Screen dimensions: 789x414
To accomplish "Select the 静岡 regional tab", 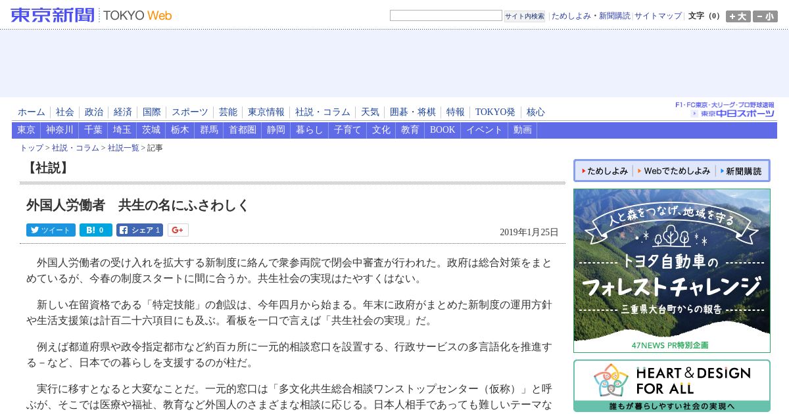I will click(276, 130).
